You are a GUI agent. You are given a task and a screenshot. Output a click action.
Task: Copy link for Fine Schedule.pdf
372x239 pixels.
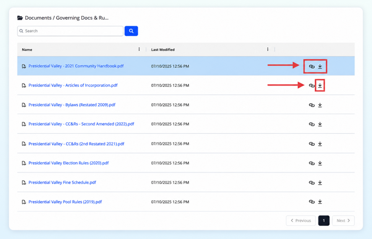click(312, 183)
